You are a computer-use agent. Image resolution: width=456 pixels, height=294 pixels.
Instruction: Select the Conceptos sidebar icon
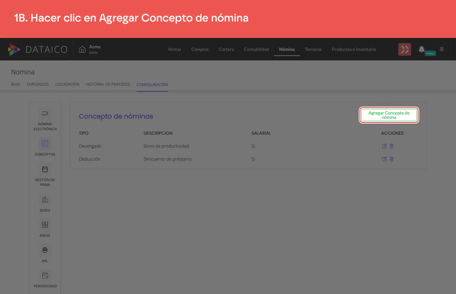45,144
